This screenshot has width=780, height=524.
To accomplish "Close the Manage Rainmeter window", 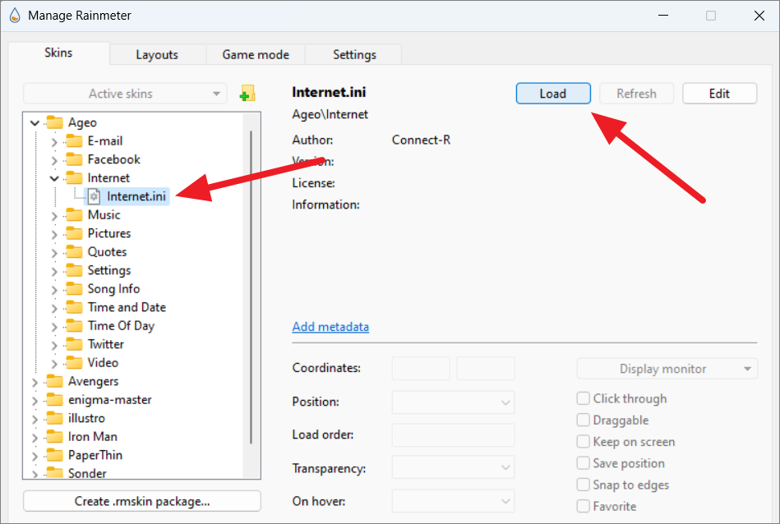I will pos(759,16).
